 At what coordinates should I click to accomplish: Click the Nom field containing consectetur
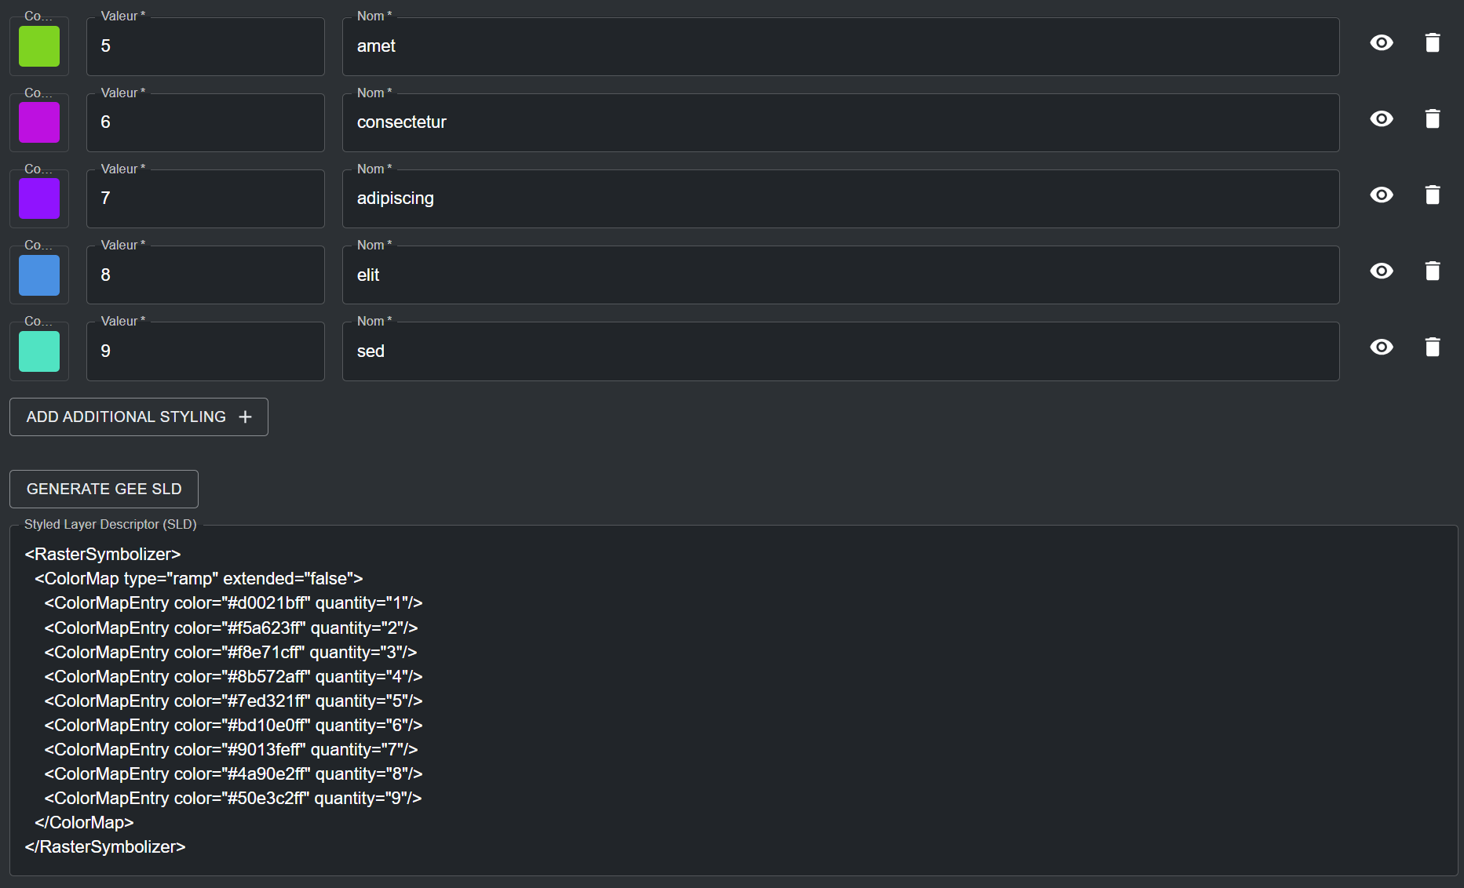tap(840, 122)
